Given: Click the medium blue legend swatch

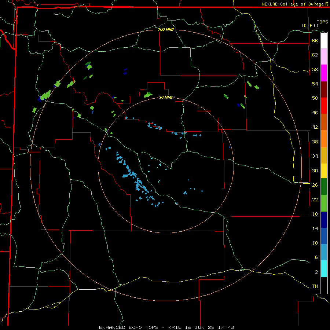Looking at the screenshot, I should point(324,236).
